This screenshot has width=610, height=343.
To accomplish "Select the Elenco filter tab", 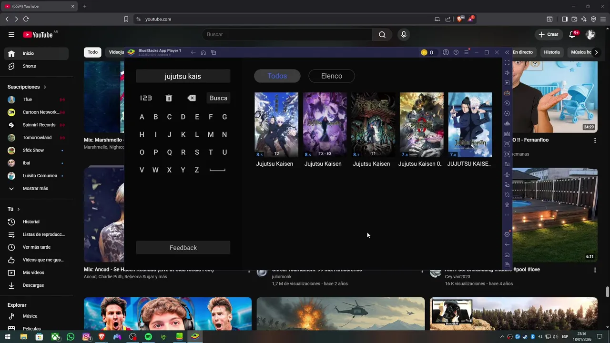I will (x=332, y=76).
